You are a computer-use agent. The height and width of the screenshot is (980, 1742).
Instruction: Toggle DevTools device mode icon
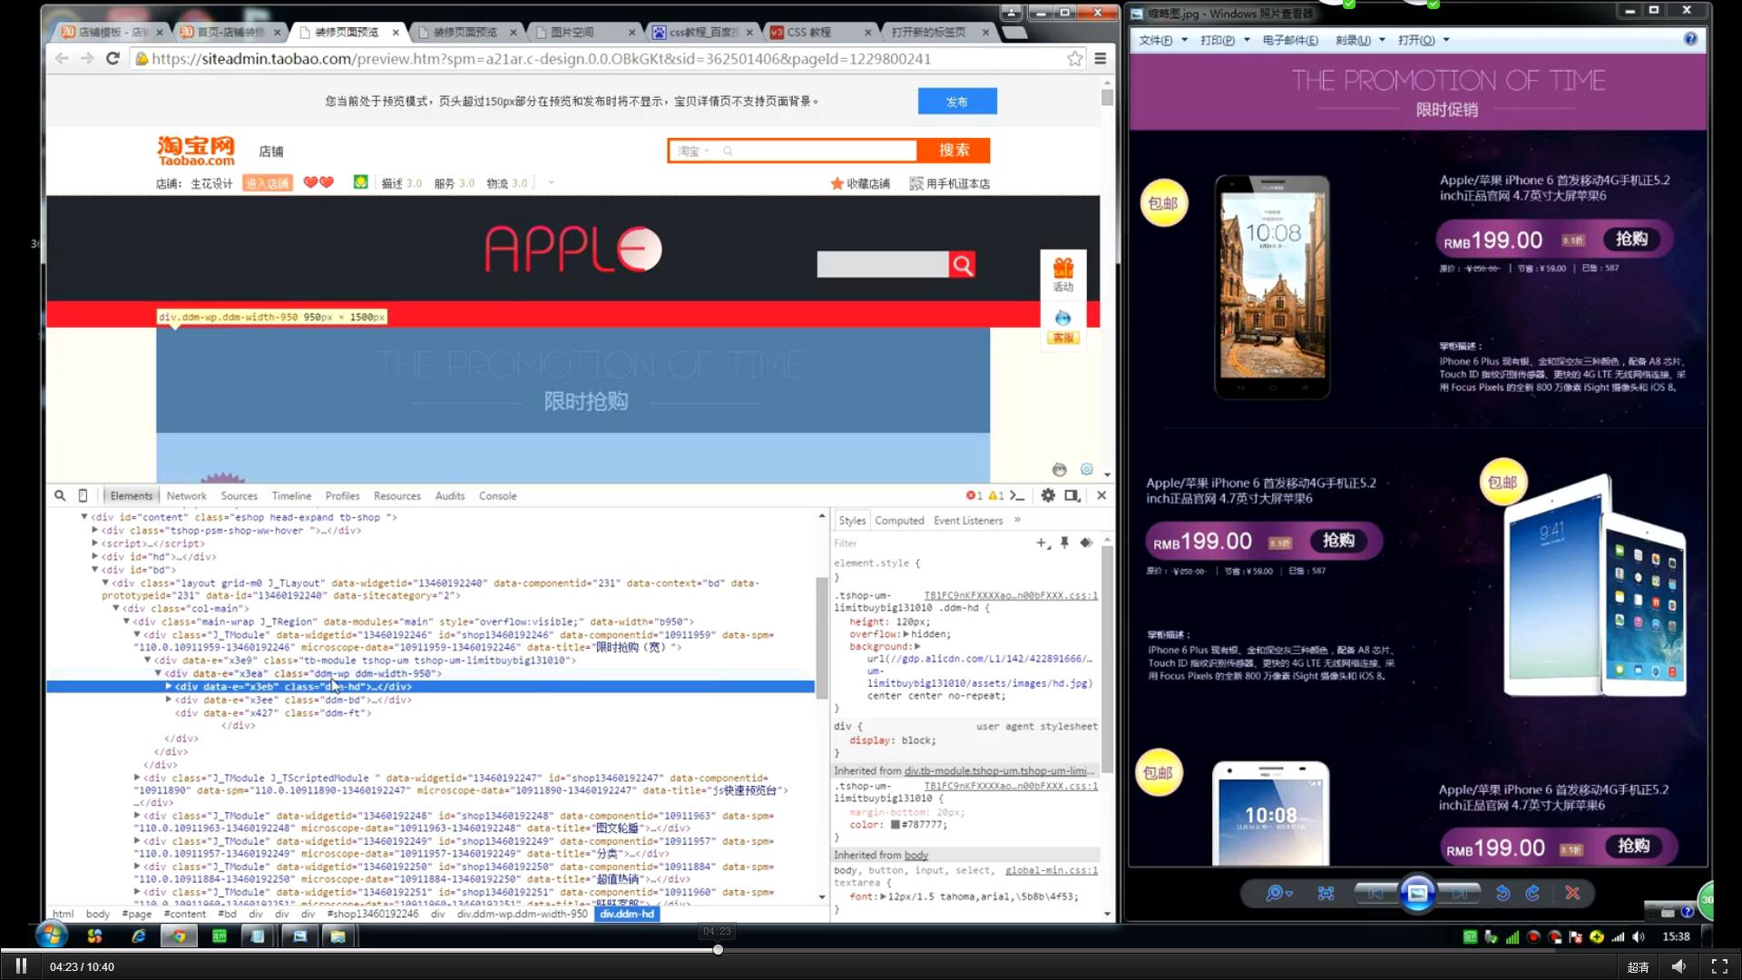click(x=83, y=495)
